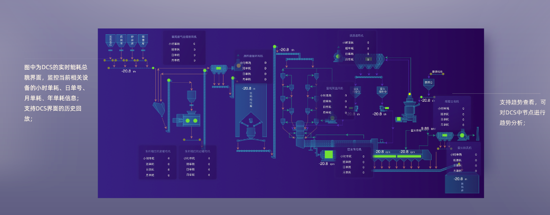Click the -20.8 m level in 生料均化库
This screenshot has height=215, width=550.
pos(249,89)
